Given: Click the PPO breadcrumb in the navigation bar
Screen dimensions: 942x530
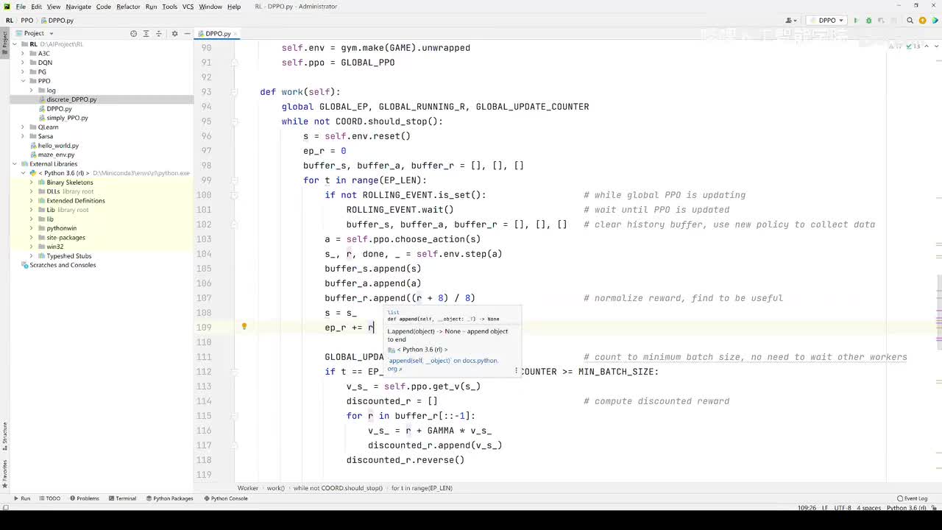Looking at the screenshot, I should pos(26,21).
